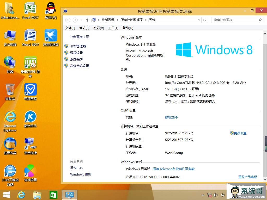Show hidden tray icons arrow
Screen dimensions: 267x200
click(x=203, y=195)
